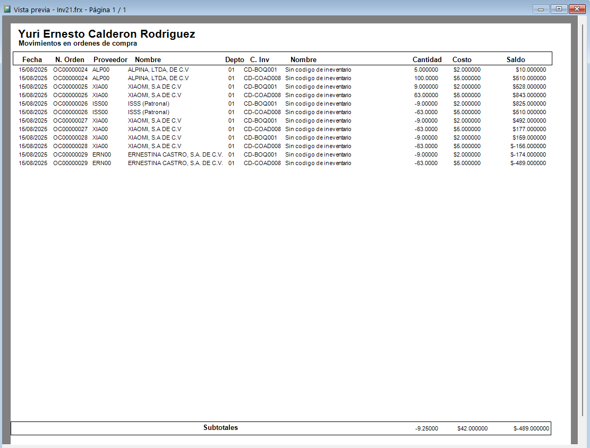
Task: Click the Depto column header
Action: point(234,59)
